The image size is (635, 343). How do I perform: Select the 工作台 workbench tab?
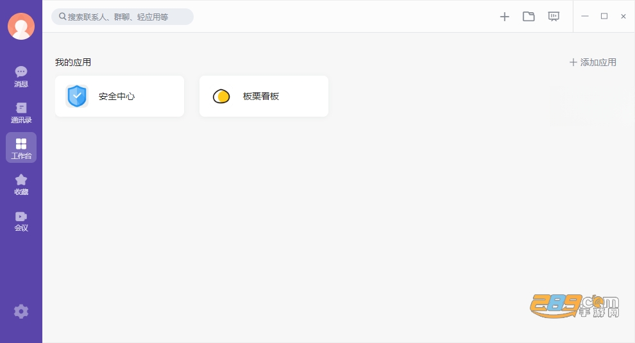point(21,148)
